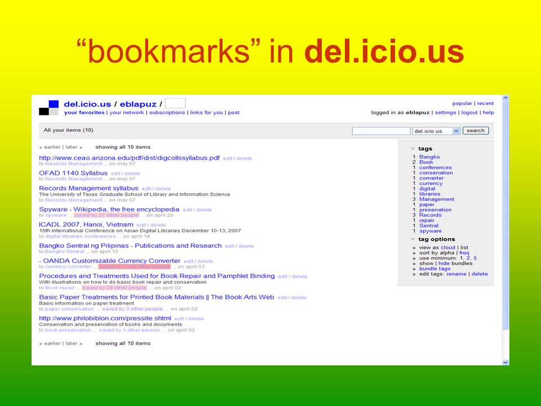Edit the Spyware Wikipedia bookmark
The image size is (541, 406).
[x=187, y=210]
